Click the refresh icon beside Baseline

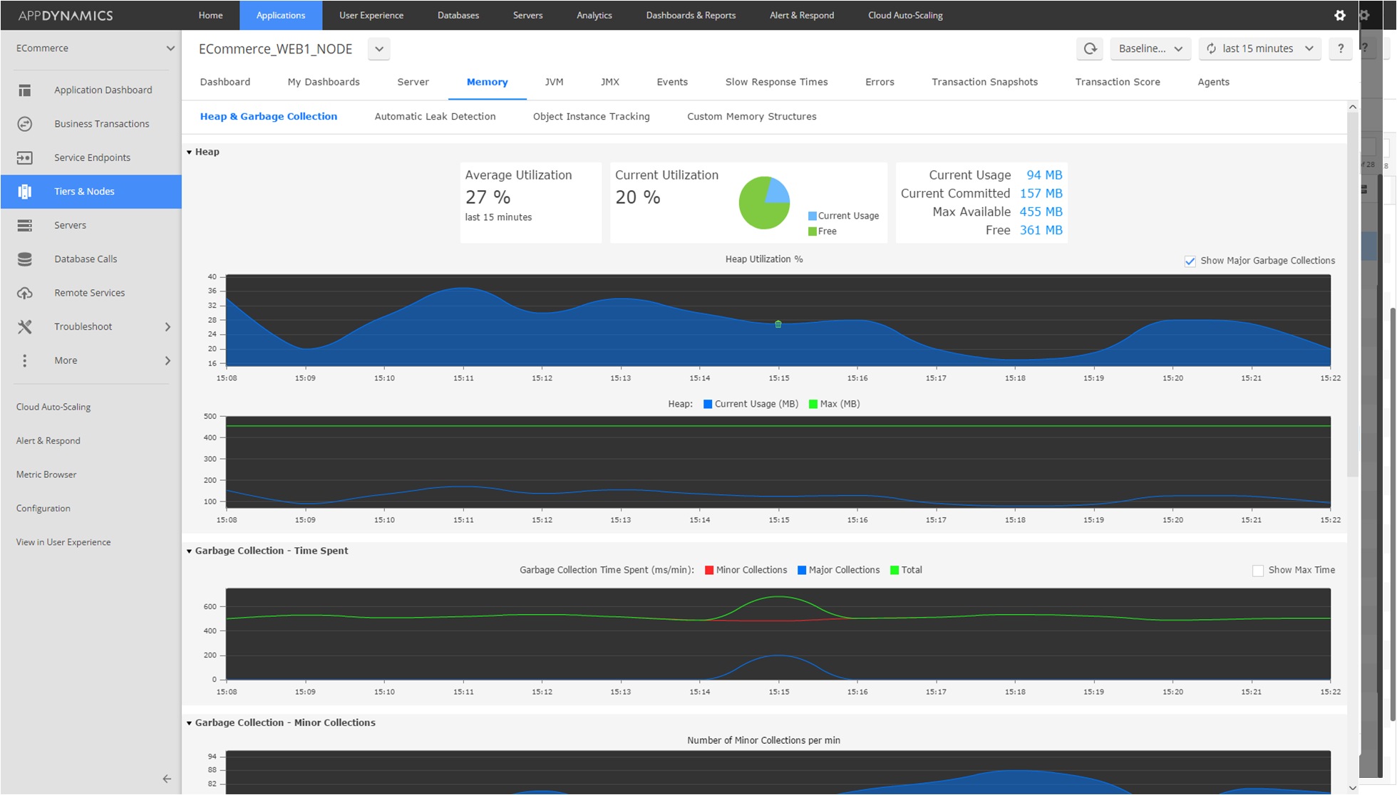(x=1090, y=48)
